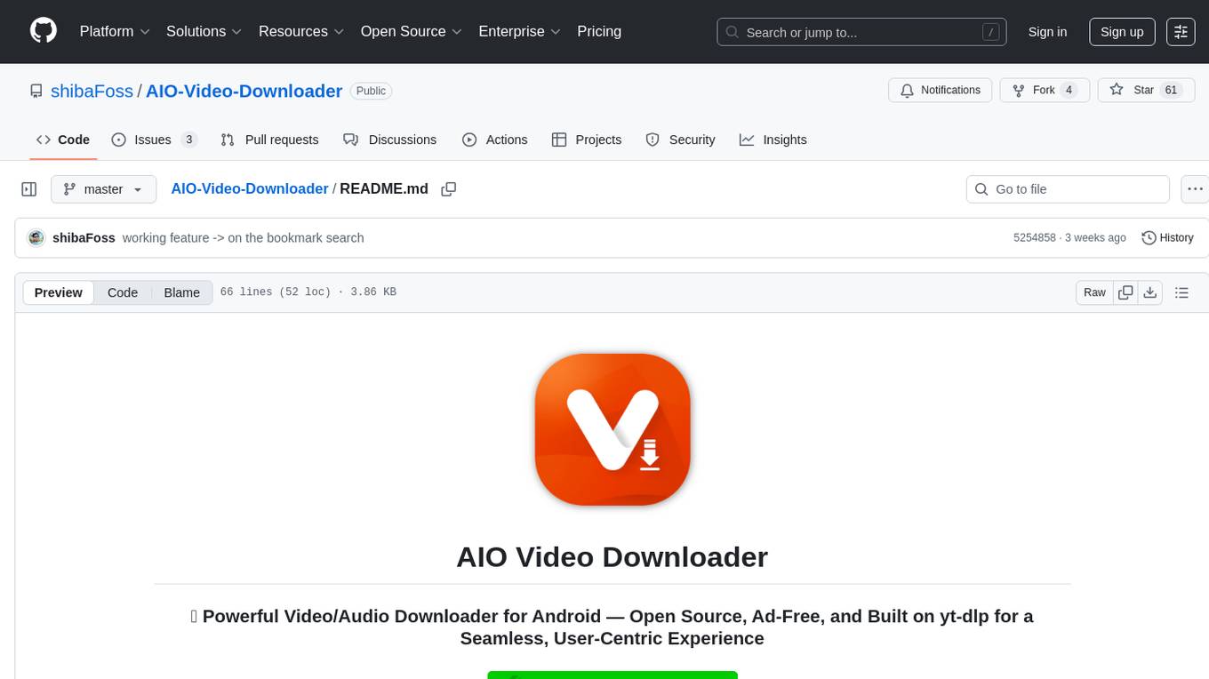This screenshot has width=1209, height=679.
Task: Expand the Platform menu
Action: [x=114, y=31]
